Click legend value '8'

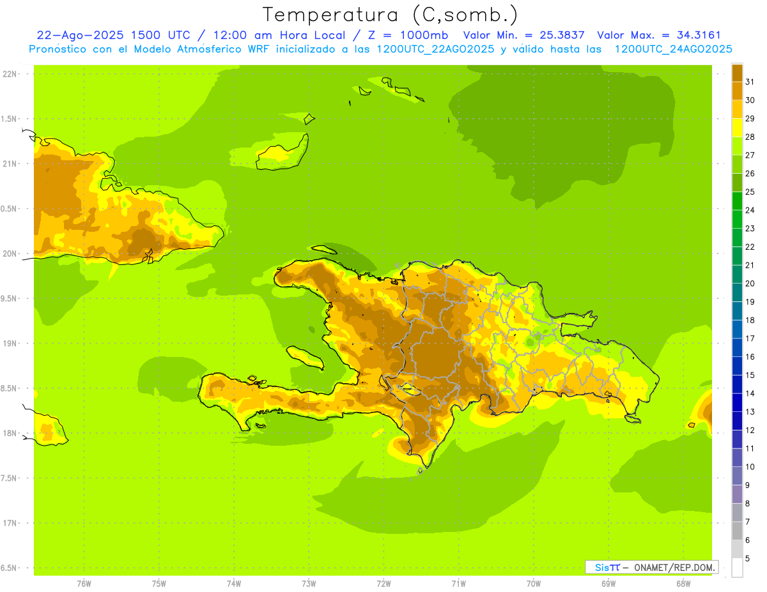click(x=748, y=503)
